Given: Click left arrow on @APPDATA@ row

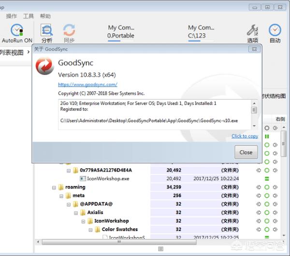Looking at the screenshot, I should (259, 204).
